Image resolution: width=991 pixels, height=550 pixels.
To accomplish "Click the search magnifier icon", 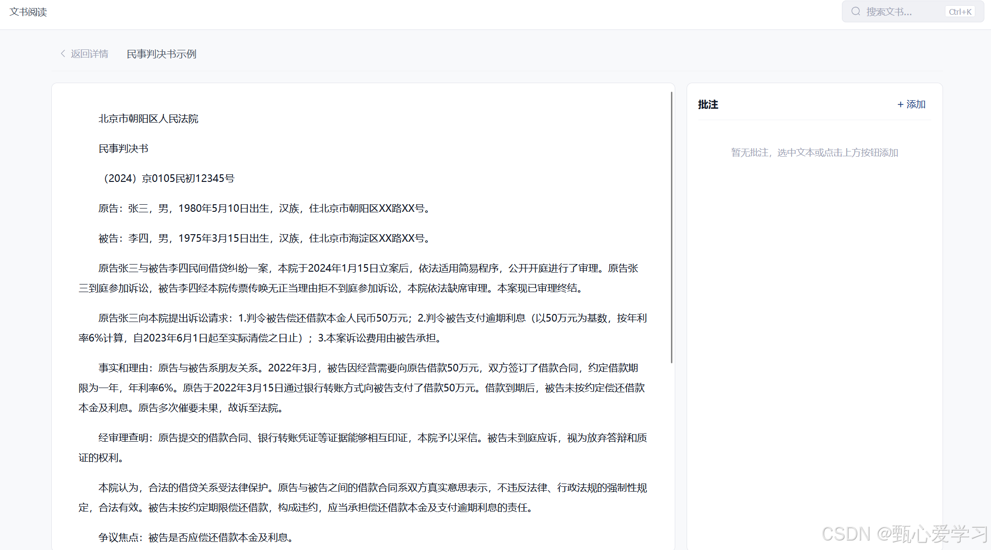I will [856, 11].
